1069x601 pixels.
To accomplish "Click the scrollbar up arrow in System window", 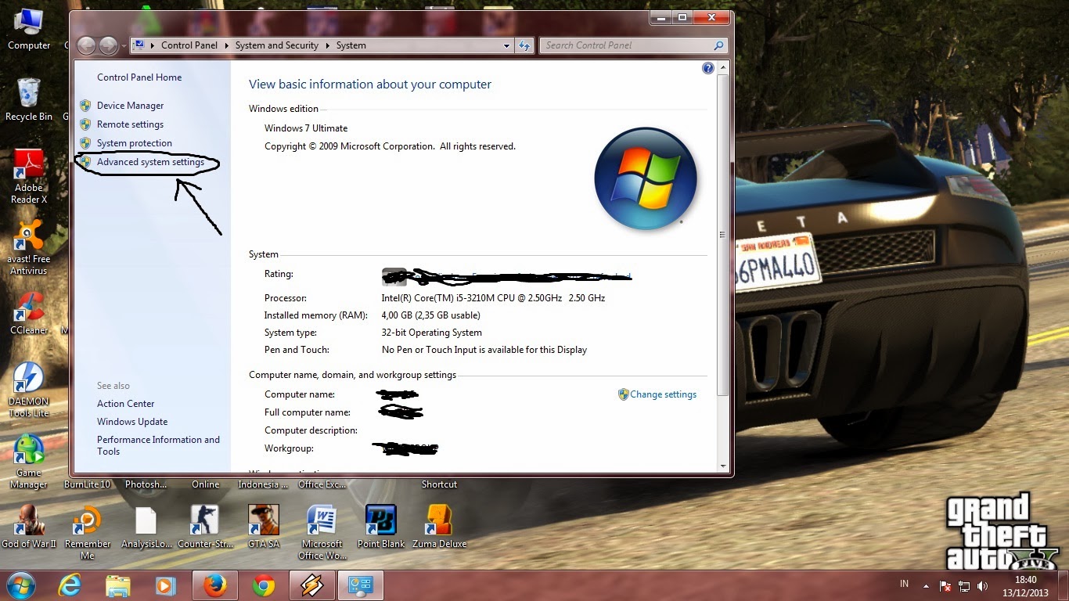I will pyautogui.click(x=723, y=69).
